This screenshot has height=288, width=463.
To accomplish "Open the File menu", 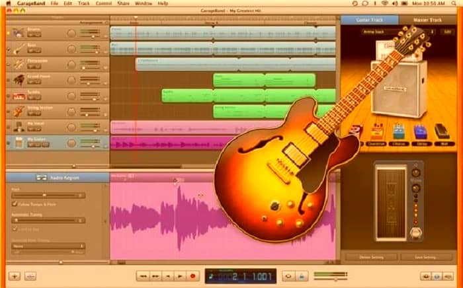I will (x=54, y=3).
